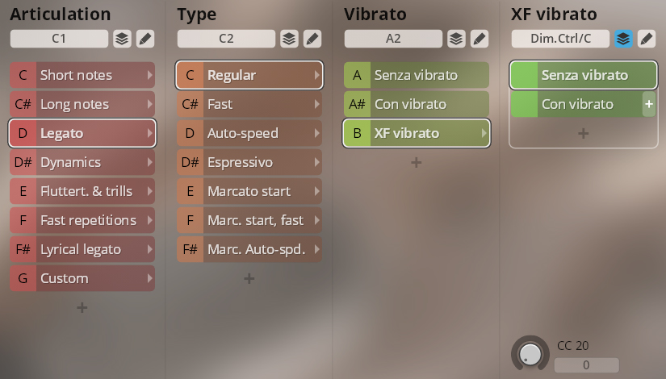
Task: Click the Vibrato pencil edit icon
Action: [x=479, y=38]
